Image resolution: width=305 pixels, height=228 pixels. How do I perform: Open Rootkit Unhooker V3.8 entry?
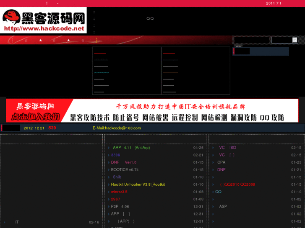tap(138, 184)
